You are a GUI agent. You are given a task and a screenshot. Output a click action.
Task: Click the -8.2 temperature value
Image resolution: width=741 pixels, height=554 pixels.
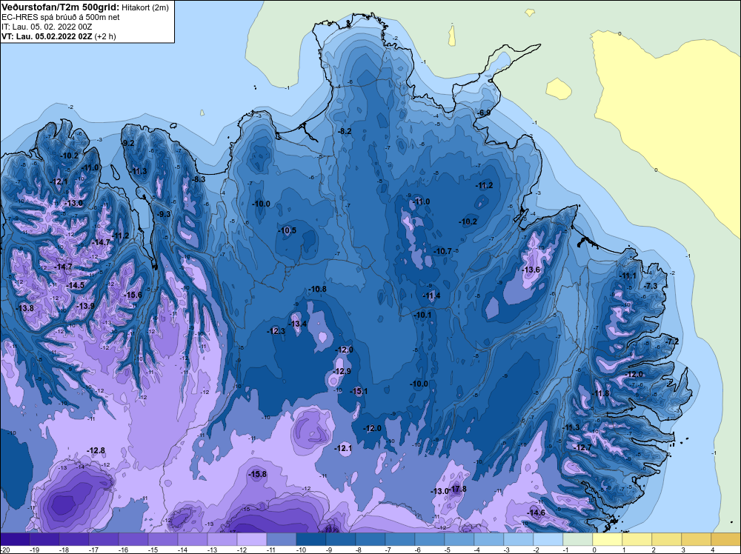(x=345, y=131)
